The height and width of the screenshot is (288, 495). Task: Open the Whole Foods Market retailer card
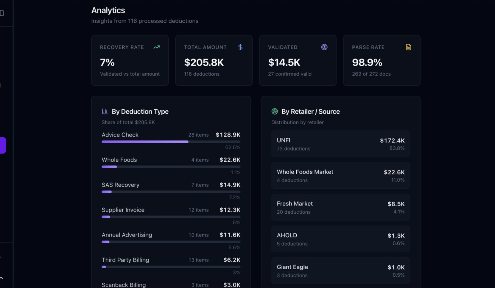click(341, 176)
